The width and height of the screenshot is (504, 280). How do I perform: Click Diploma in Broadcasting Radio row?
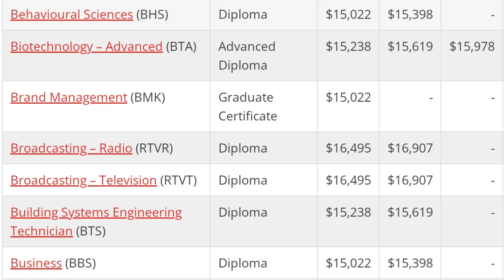coord(243,148)
